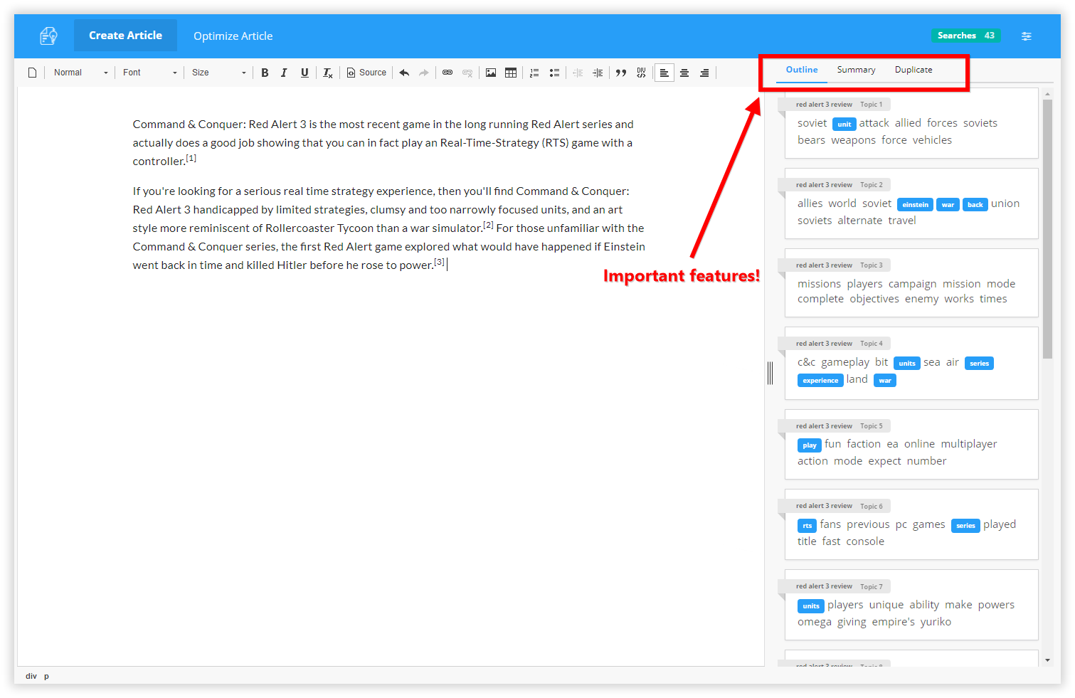Click the New Page document icon

32,73
